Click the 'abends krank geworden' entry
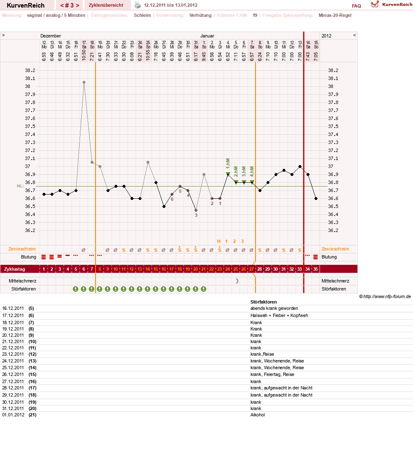Screen dimensions: 413x453 click(274, 308)
